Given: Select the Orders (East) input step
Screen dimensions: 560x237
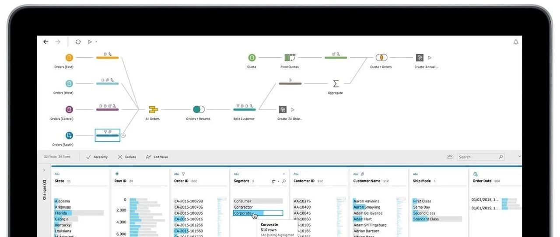Looking at the screenshot, I should (x=69, y=58).
